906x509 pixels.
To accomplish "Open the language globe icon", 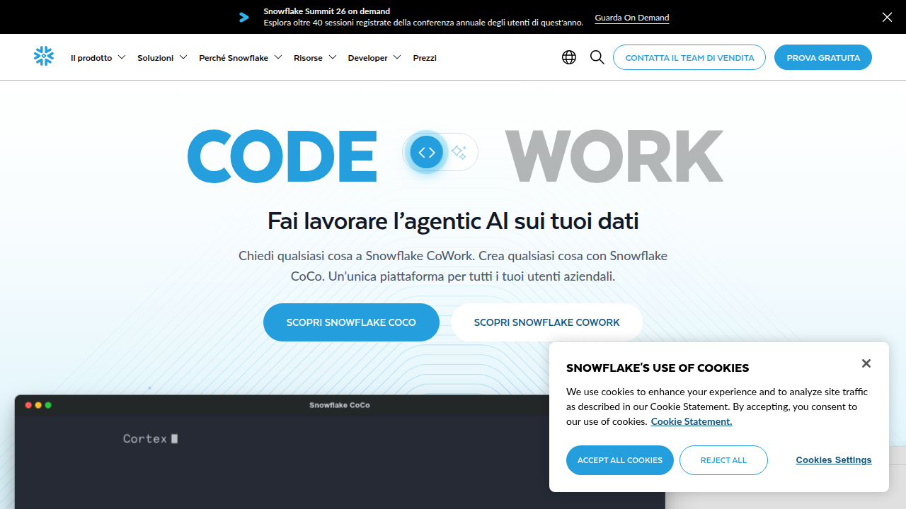I will click(569, 57).
